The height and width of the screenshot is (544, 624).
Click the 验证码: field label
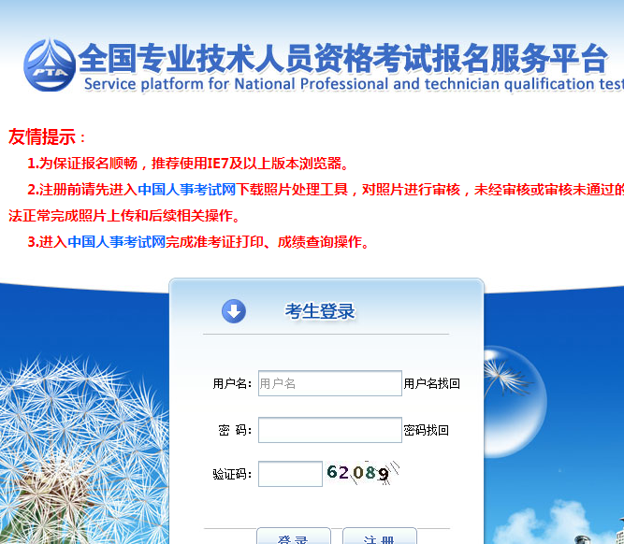232,474
